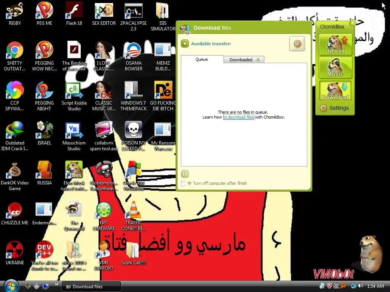Image resolution: width=390 pixels, height=292 pixels.
Task: Click the red X security tray icon
Action: tap(329, 286)
